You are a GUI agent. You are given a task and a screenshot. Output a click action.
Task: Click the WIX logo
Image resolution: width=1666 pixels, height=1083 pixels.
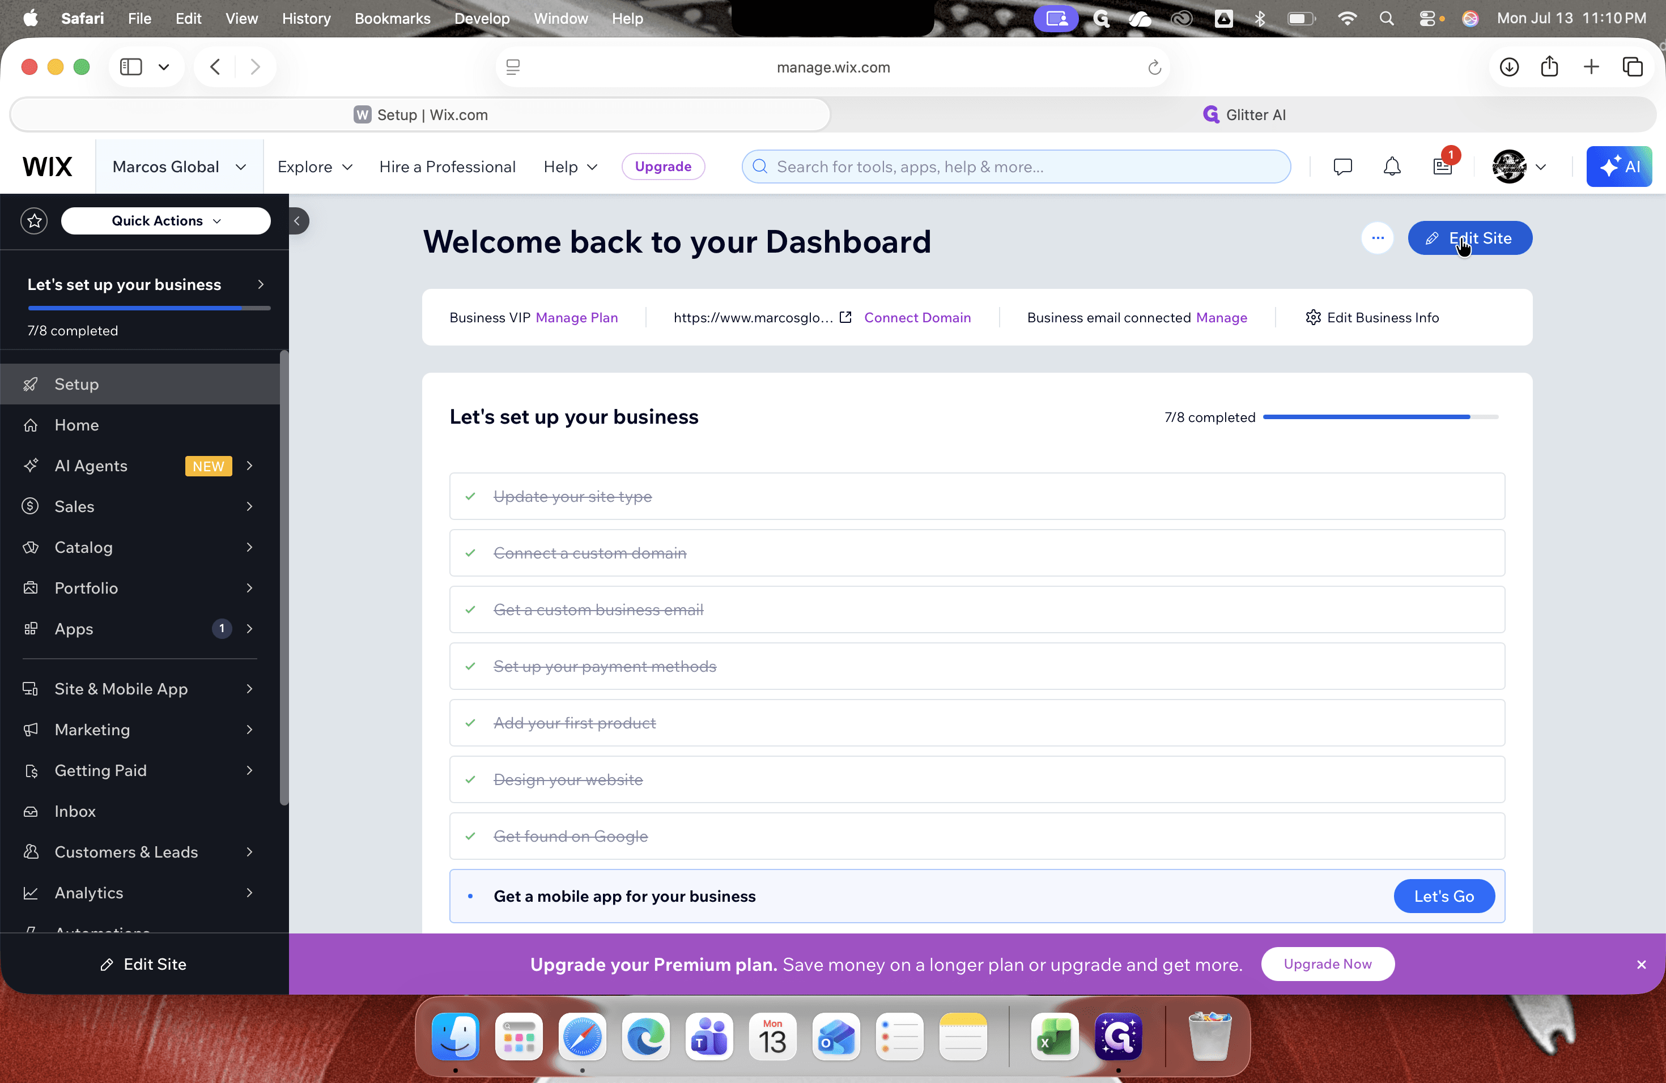point(48,167)
